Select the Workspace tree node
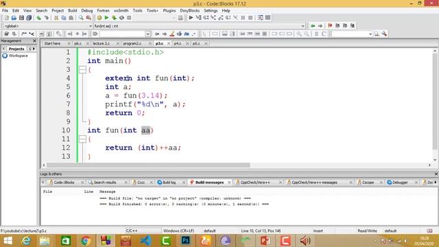 pyautogui.click(x=19, y=56)
